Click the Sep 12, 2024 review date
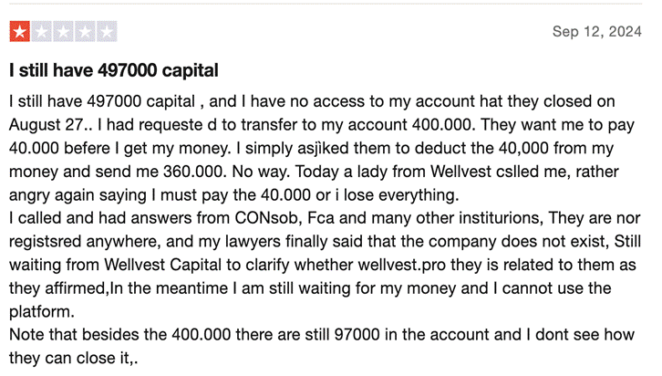This screenshot has height=376, width=662. 596,32
